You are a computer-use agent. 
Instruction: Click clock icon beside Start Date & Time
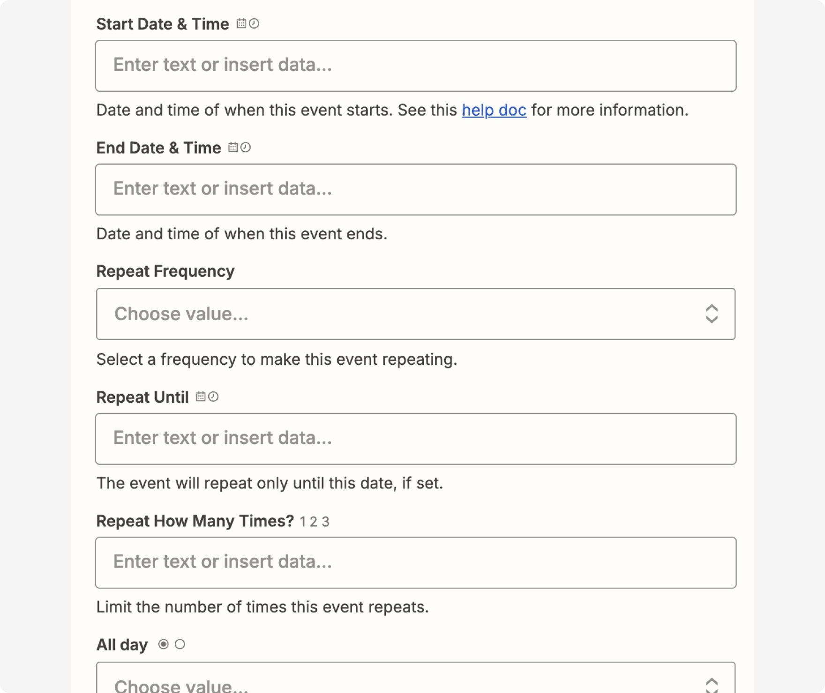pos(254,23)
